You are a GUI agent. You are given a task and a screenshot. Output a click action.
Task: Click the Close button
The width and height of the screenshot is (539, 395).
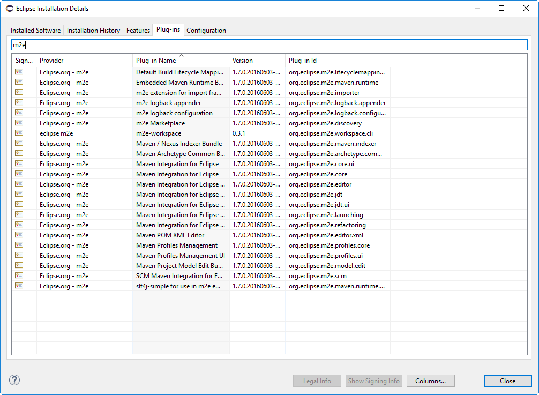point(507,381)
